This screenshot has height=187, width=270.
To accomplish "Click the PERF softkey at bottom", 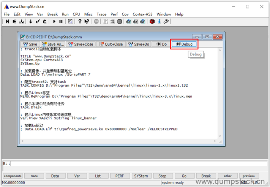I will coord(119,176).
